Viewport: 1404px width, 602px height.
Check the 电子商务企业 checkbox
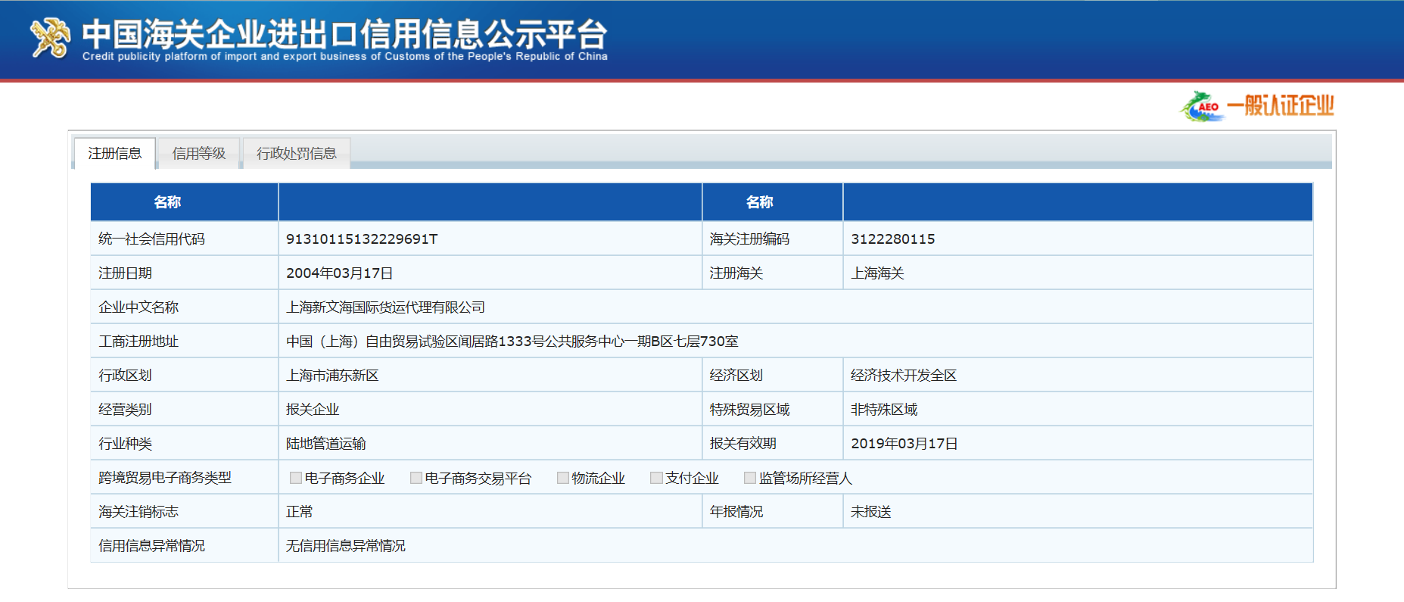coord(296,478)
